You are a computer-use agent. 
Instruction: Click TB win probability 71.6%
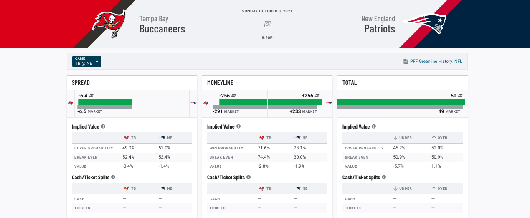tap(264, 148)
